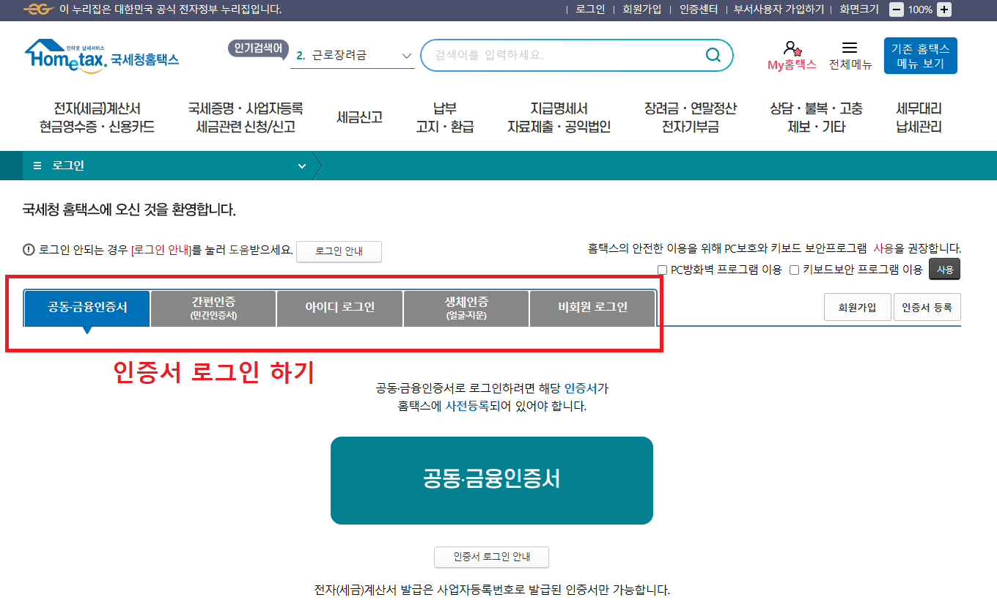Image resolution: width=997 pixels, height=611 pixels.
Task: Open 세무대리 납세관리 menu
Action: point(919,118)
